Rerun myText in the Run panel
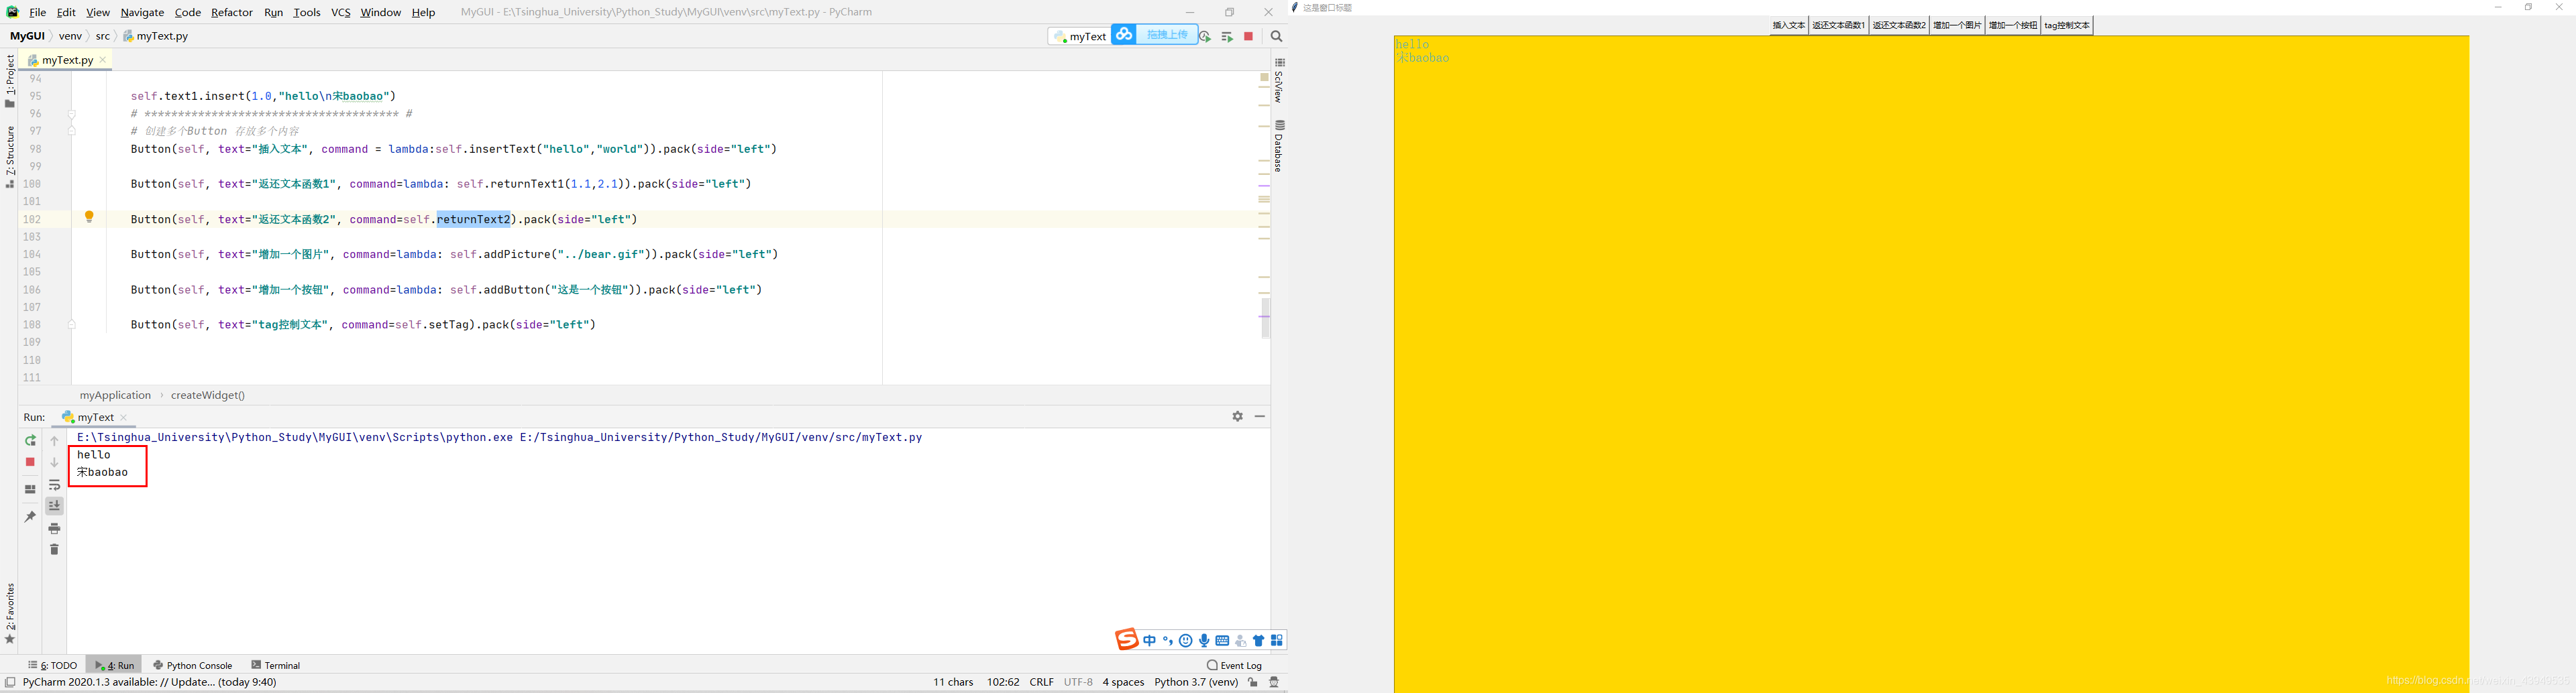Image resolution: width=2576 pixels, height=693 pixels. 30,440
